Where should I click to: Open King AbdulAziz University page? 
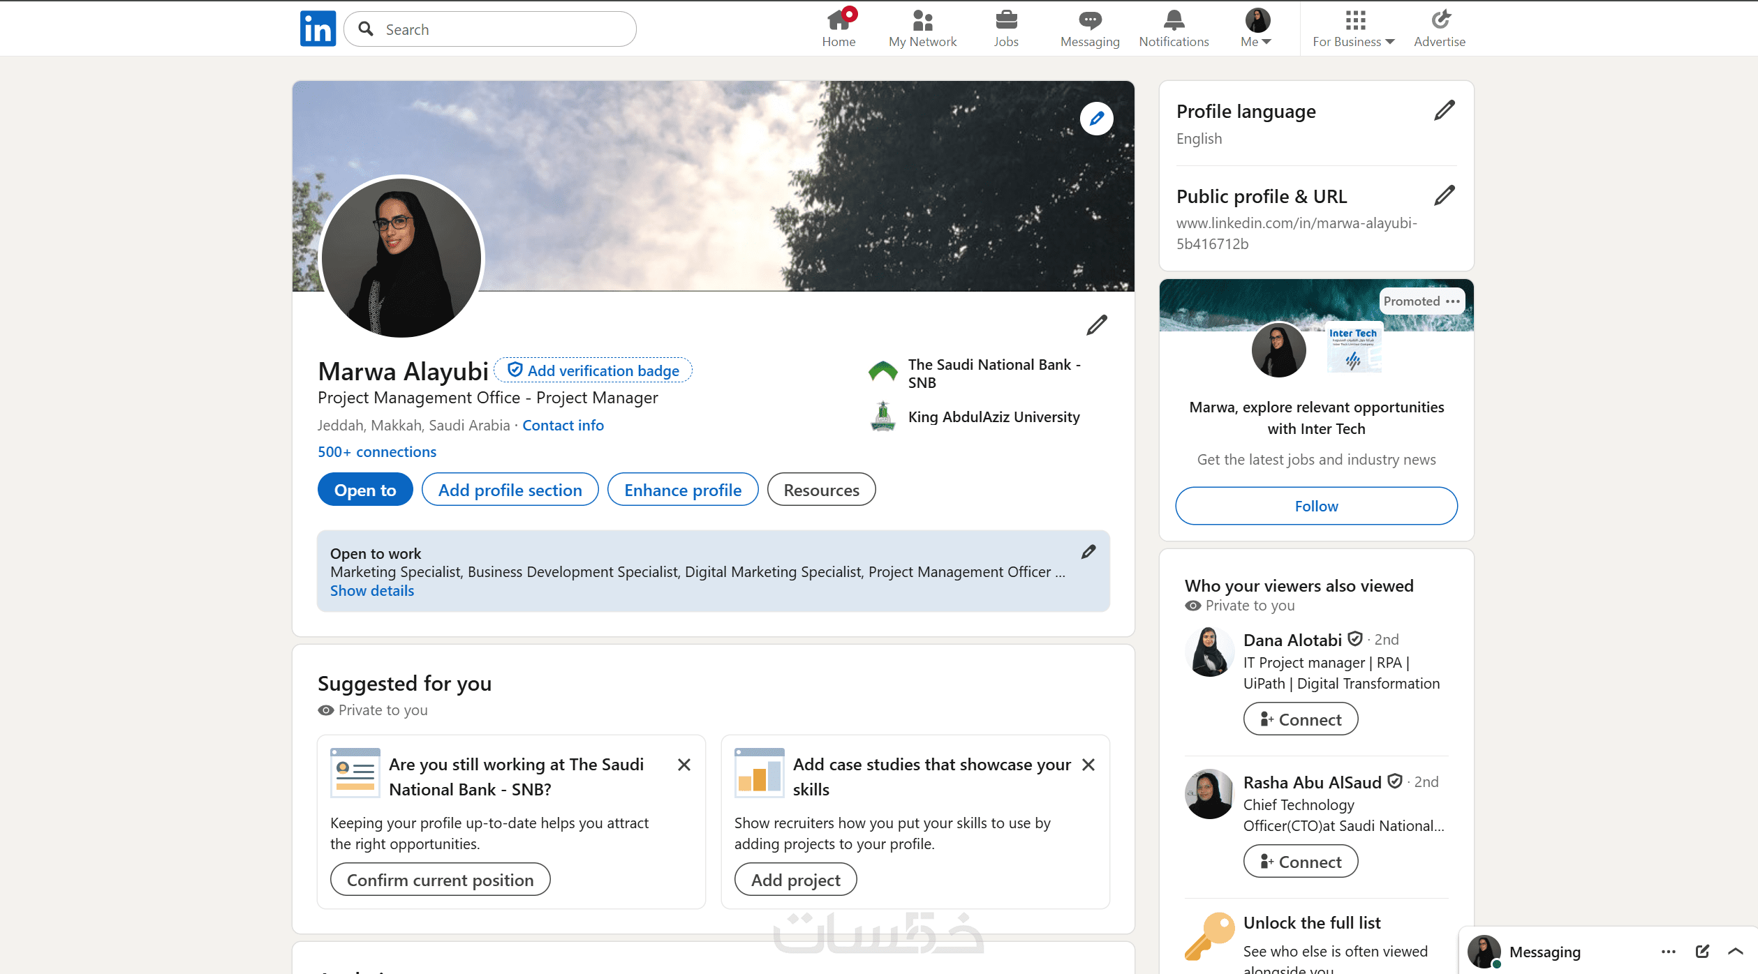pyautogui.click(x=975, y=417)
